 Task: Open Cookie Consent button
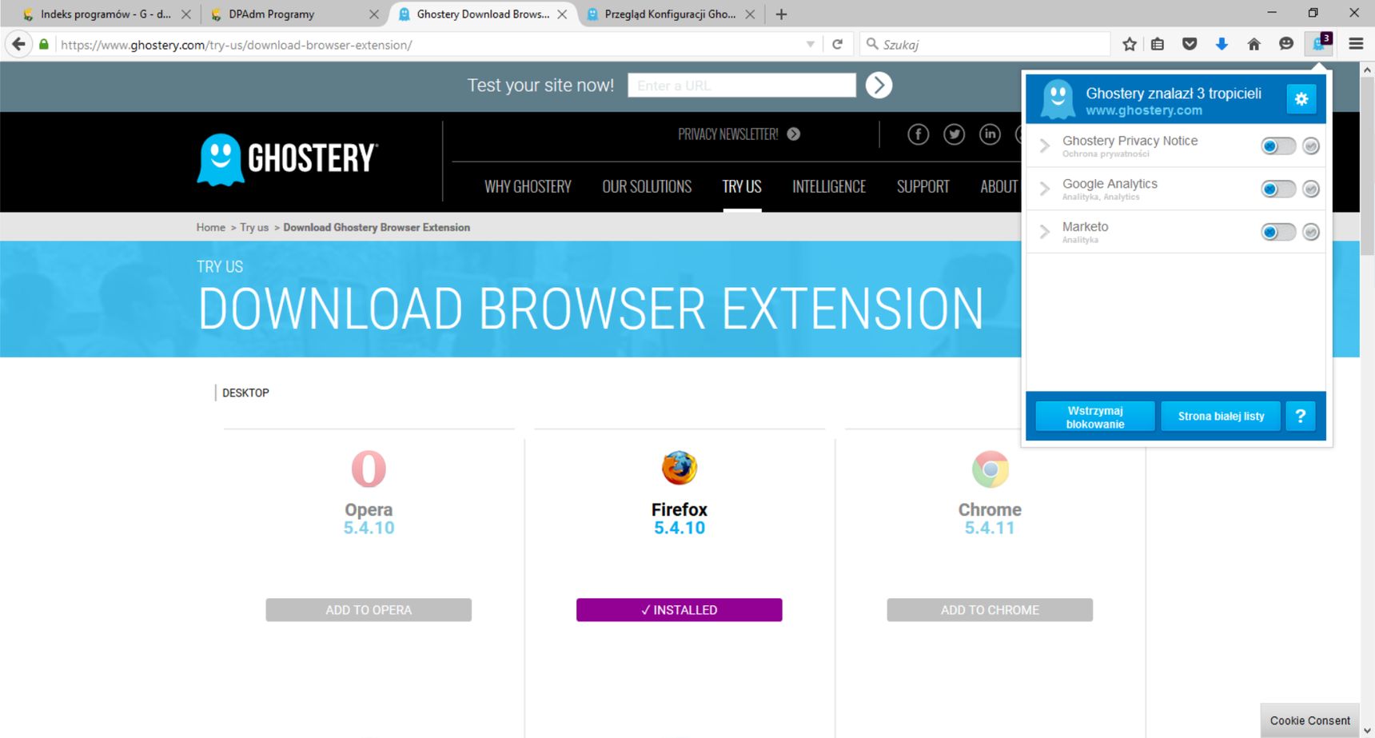[x=1309, y=720]
